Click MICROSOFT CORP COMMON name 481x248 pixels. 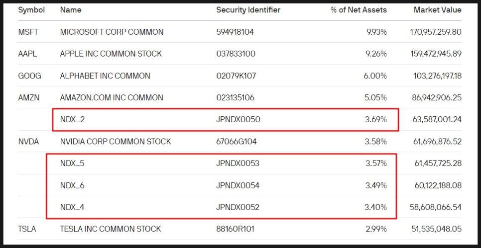[112, 32]
